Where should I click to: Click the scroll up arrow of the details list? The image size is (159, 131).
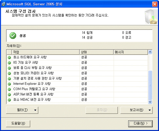[x=150, y=52]
